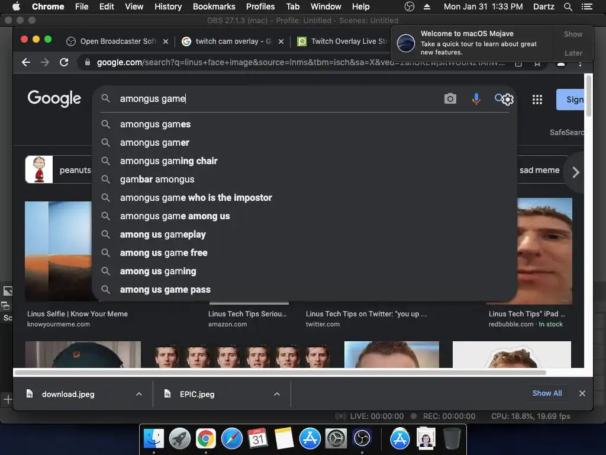Select suggestion 'among us gameplay'
Screen dimensions: 606x455
click(305, 235)
